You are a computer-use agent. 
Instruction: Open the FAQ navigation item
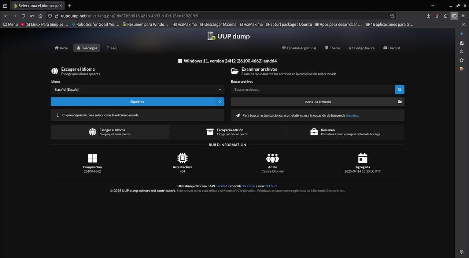[111, 48]
